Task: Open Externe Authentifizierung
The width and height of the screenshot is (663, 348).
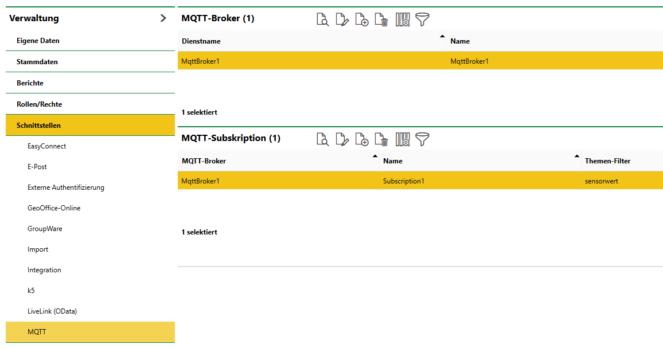Action: [x=90, y=187]
